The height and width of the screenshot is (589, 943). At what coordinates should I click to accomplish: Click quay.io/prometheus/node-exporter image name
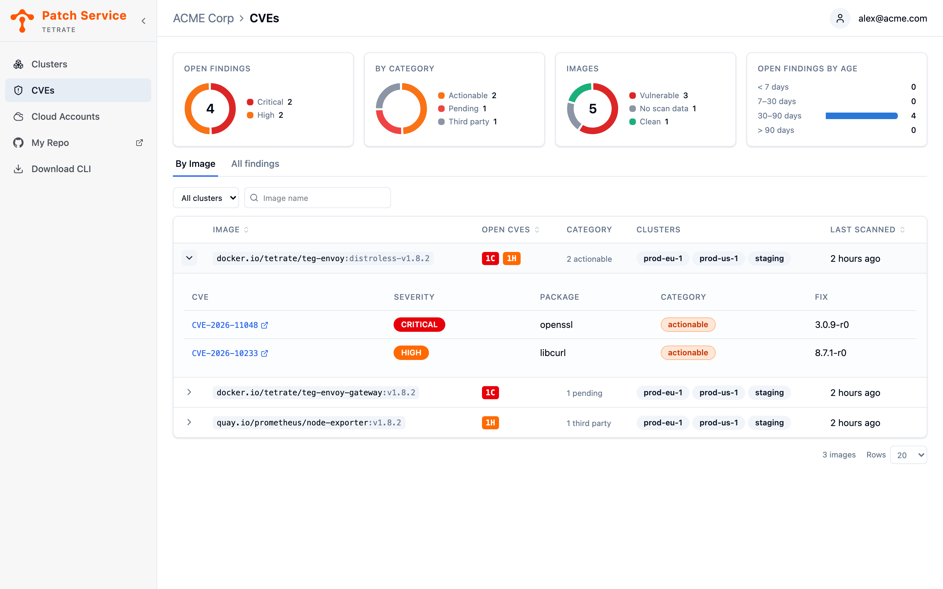click(309, 423)
